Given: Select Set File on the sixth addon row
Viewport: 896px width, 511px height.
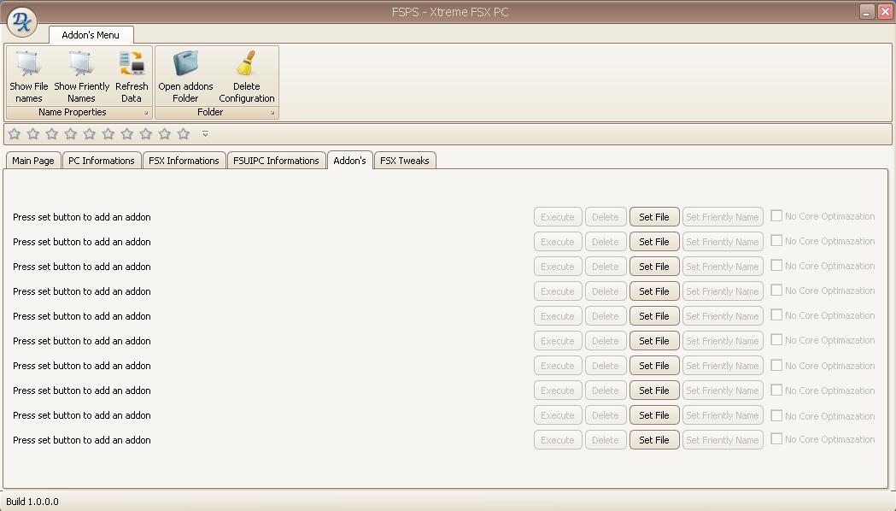Looking at the screenshot, I should [x=654, y=341].
